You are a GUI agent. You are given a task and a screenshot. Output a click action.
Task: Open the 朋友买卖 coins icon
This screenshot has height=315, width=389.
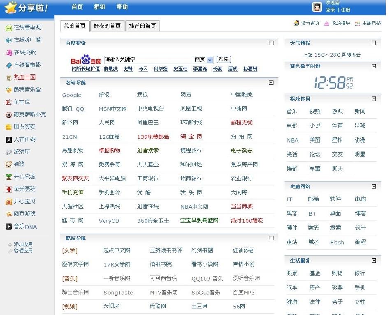point(9,127)
